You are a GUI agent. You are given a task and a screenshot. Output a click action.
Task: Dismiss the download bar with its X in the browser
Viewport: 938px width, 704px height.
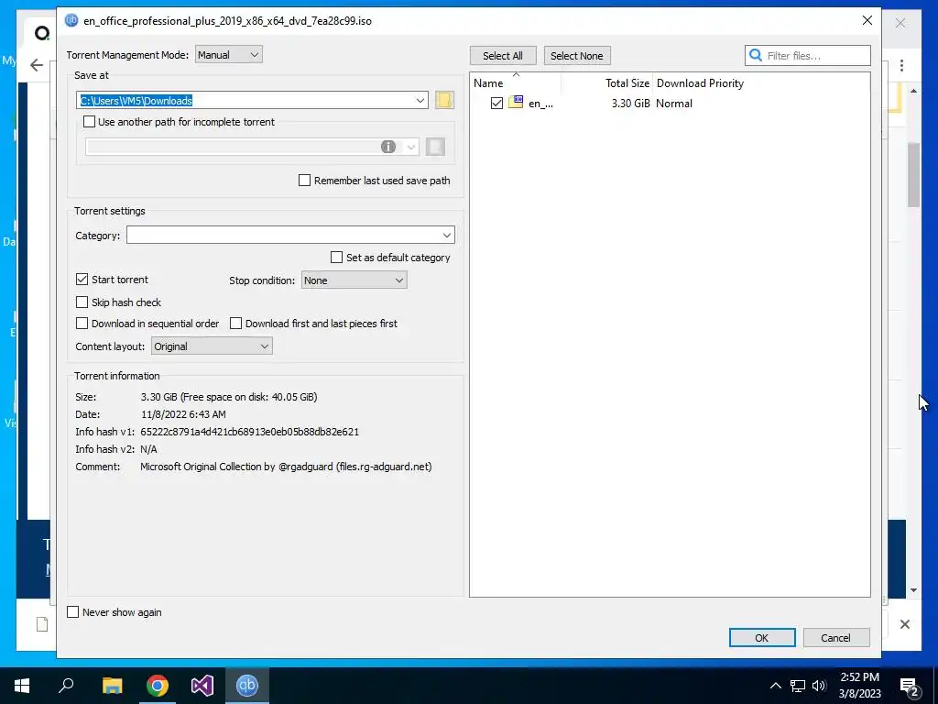[904, 624]
